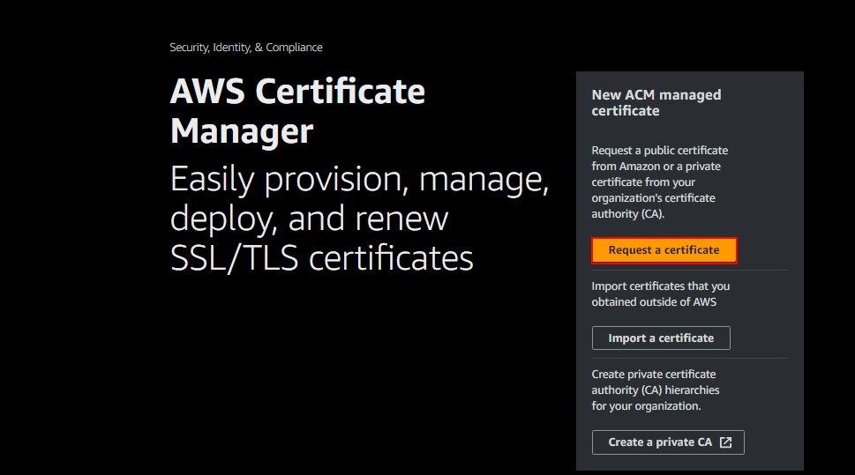Click the for your organization text line

(x=646, y=406)
